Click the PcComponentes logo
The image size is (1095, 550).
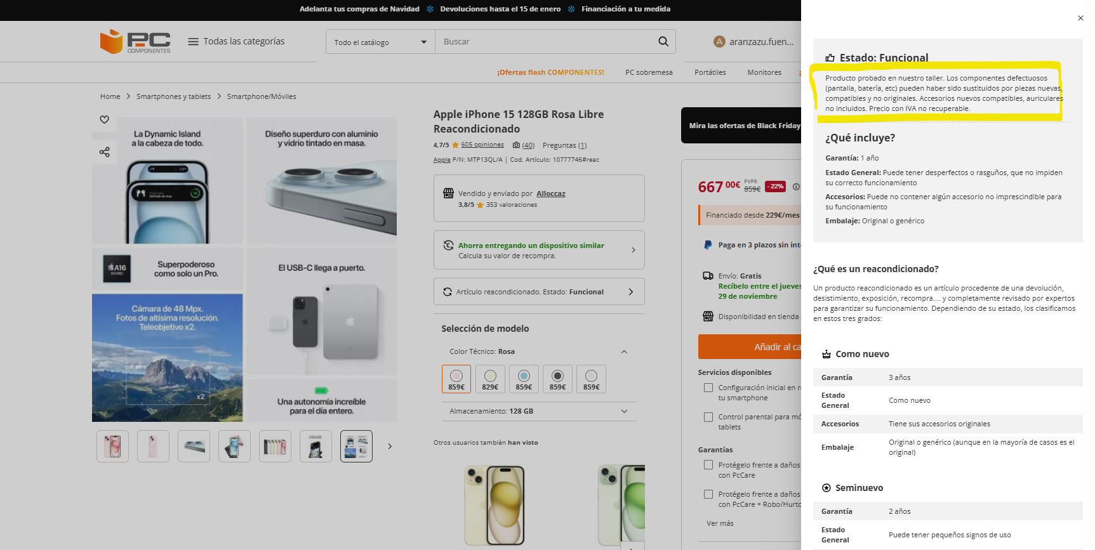point(135,42)
